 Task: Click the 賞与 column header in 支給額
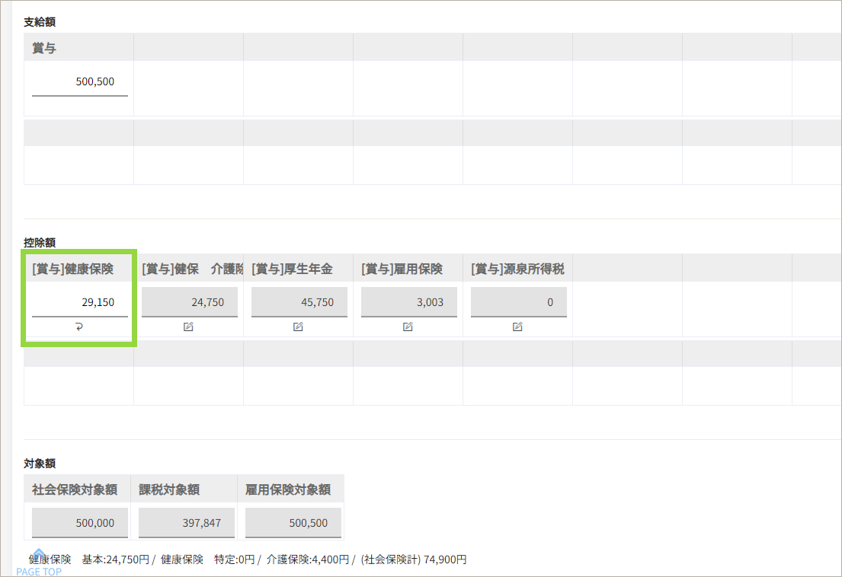(x=44, y=48)
